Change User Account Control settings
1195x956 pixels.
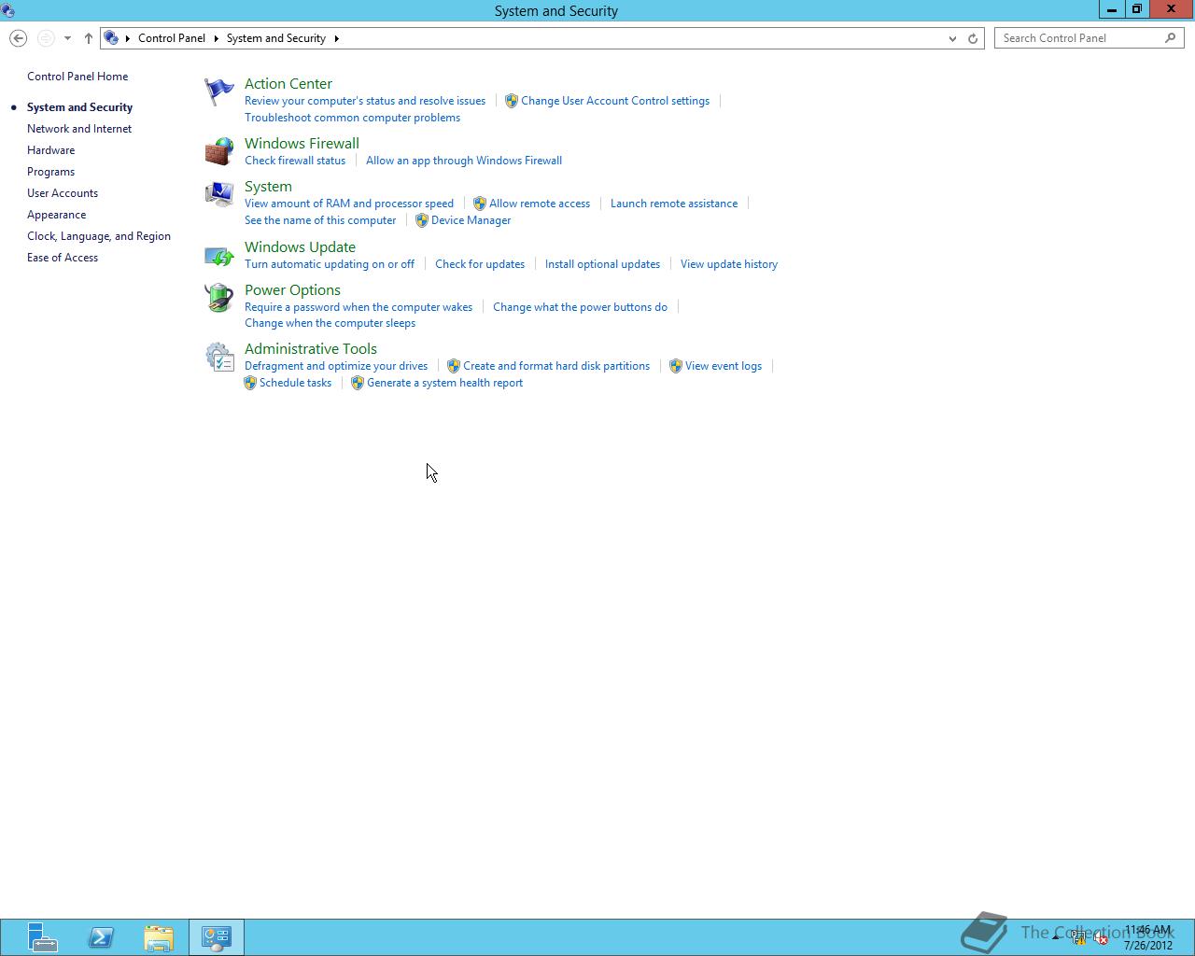(615, 101)
